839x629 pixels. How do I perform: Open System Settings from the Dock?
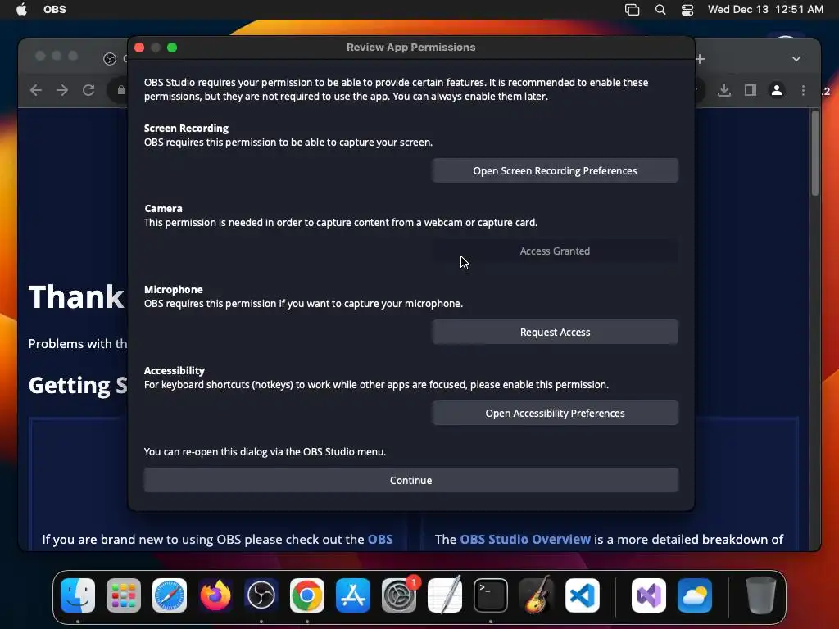click(x=399, y=595)
